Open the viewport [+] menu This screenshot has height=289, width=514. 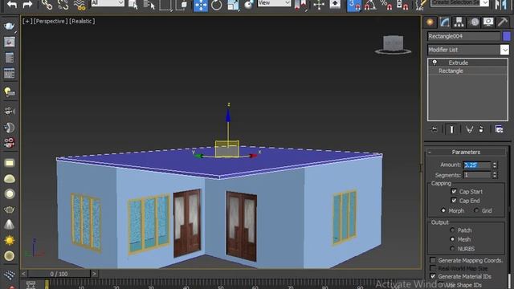tap(27, 22)
